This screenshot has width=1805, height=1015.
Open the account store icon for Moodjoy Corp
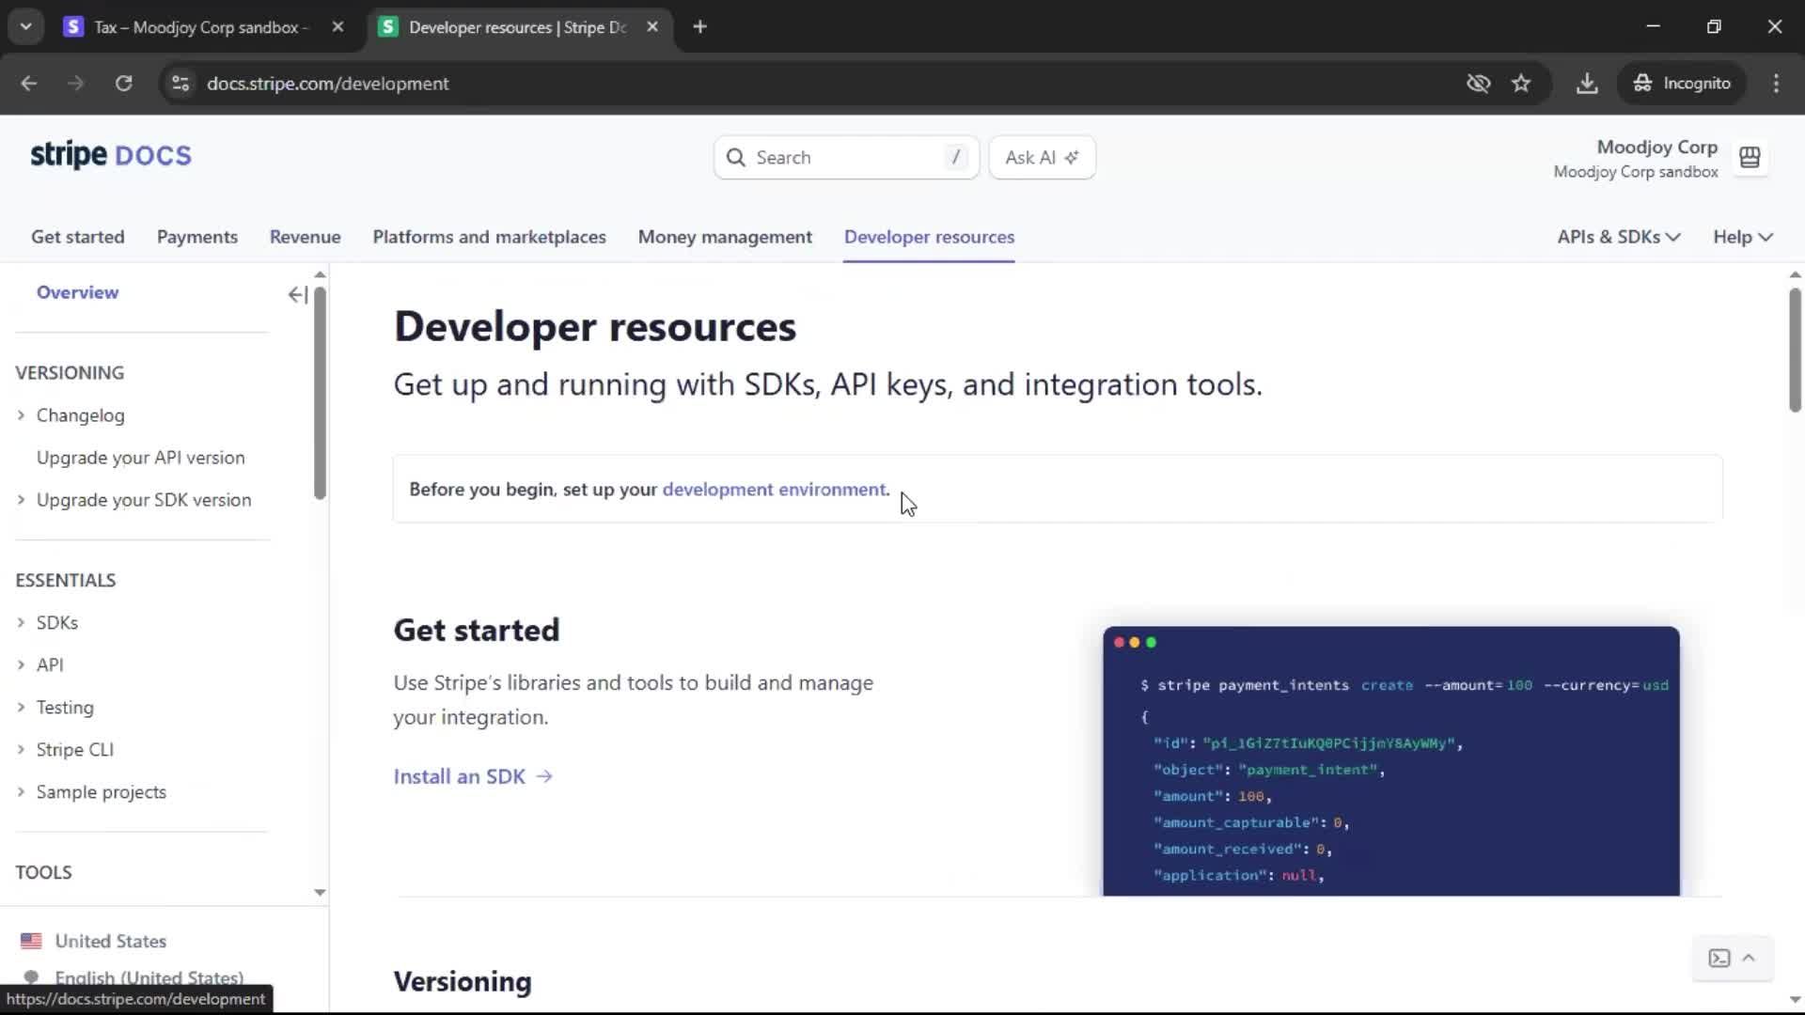1750,158
